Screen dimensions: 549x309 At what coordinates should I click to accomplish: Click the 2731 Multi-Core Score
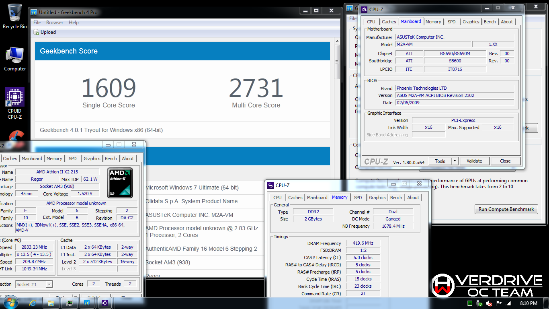[x=256, y=88]
